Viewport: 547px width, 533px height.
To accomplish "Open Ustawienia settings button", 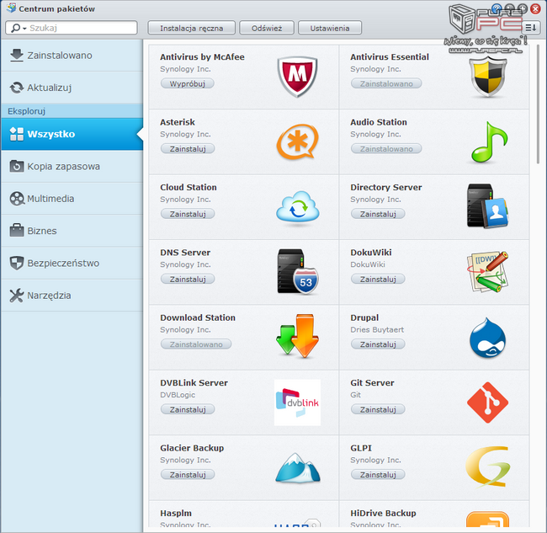I will (330, 28).
